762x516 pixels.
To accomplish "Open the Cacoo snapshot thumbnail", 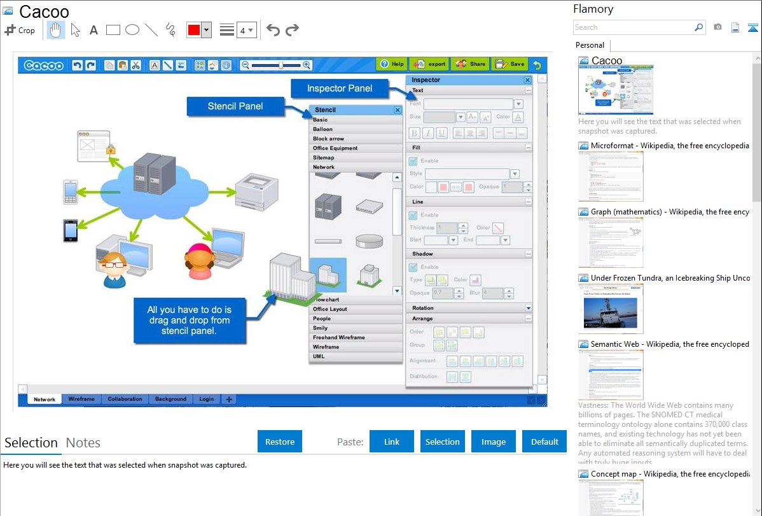I will pos(616,90).
